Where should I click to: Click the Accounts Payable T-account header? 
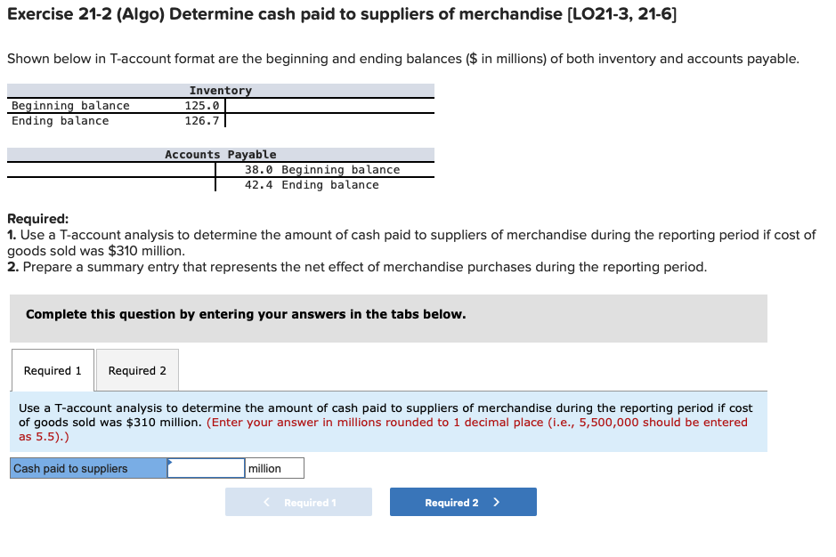click(220, 154)
